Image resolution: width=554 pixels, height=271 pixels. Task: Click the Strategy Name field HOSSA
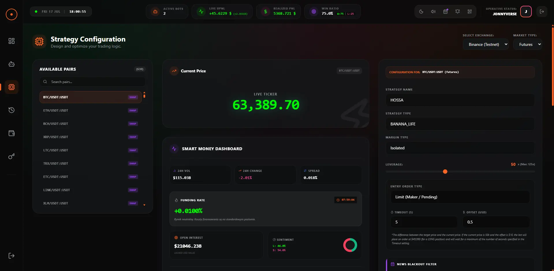(460, 100)
